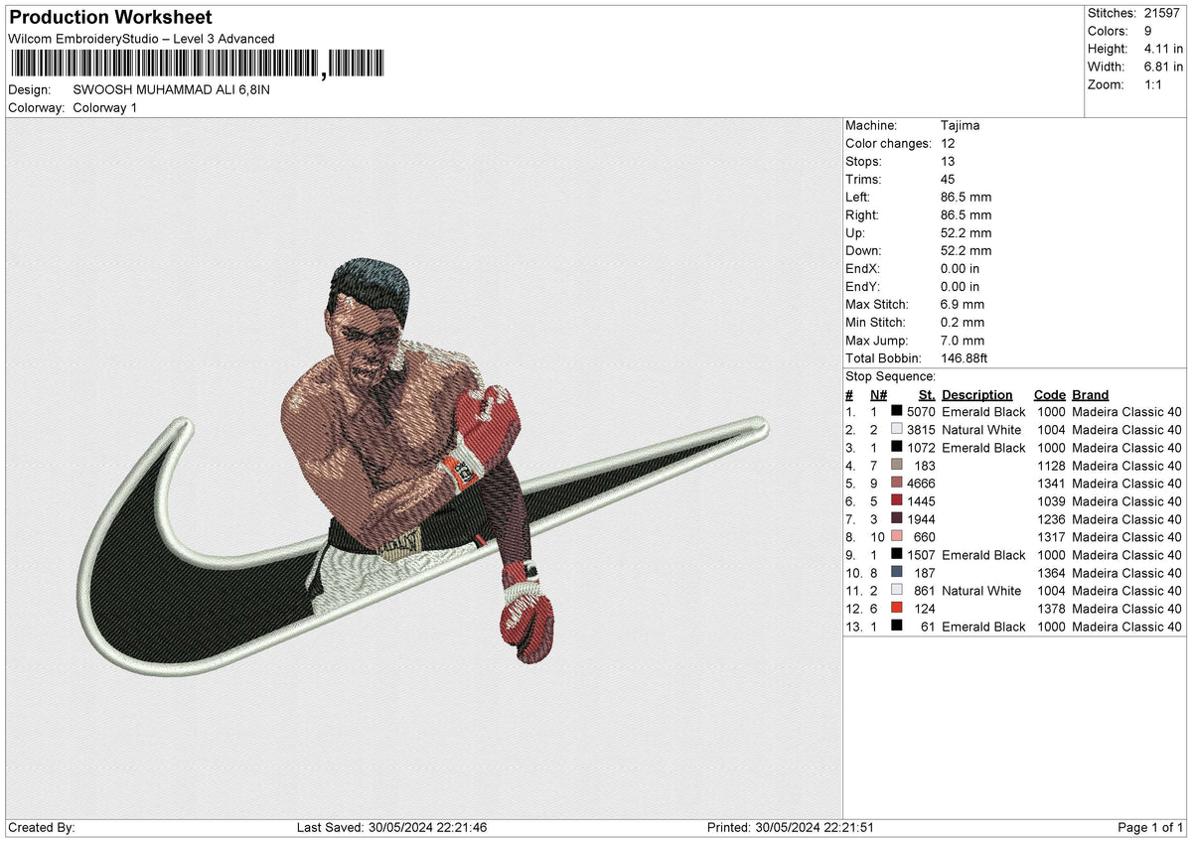Click the Max Stitch value 6.9 mm
This screenshot has height=842, width=1192.
click(963, 305)
